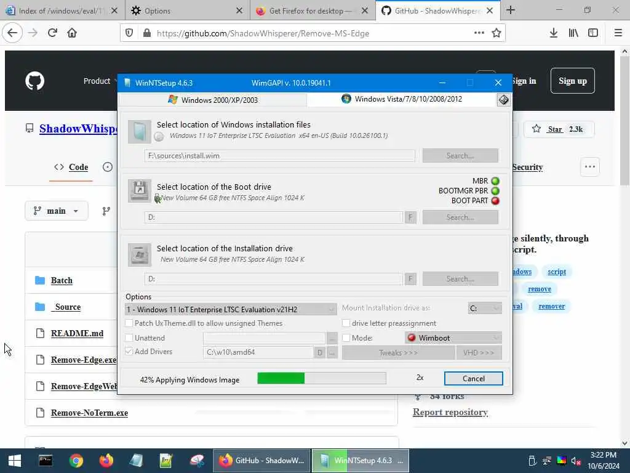Open README.md file link
Image resolution: width=630 pixels, height=473 pixels.
(77, 333)
